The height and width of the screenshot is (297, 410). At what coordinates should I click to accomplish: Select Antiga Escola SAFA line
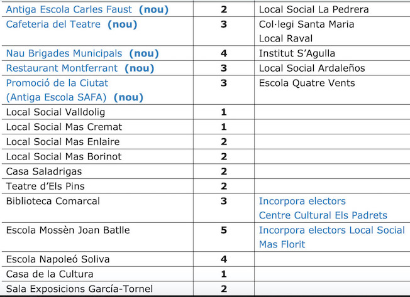pyautogui.click(x=75, y=97)
